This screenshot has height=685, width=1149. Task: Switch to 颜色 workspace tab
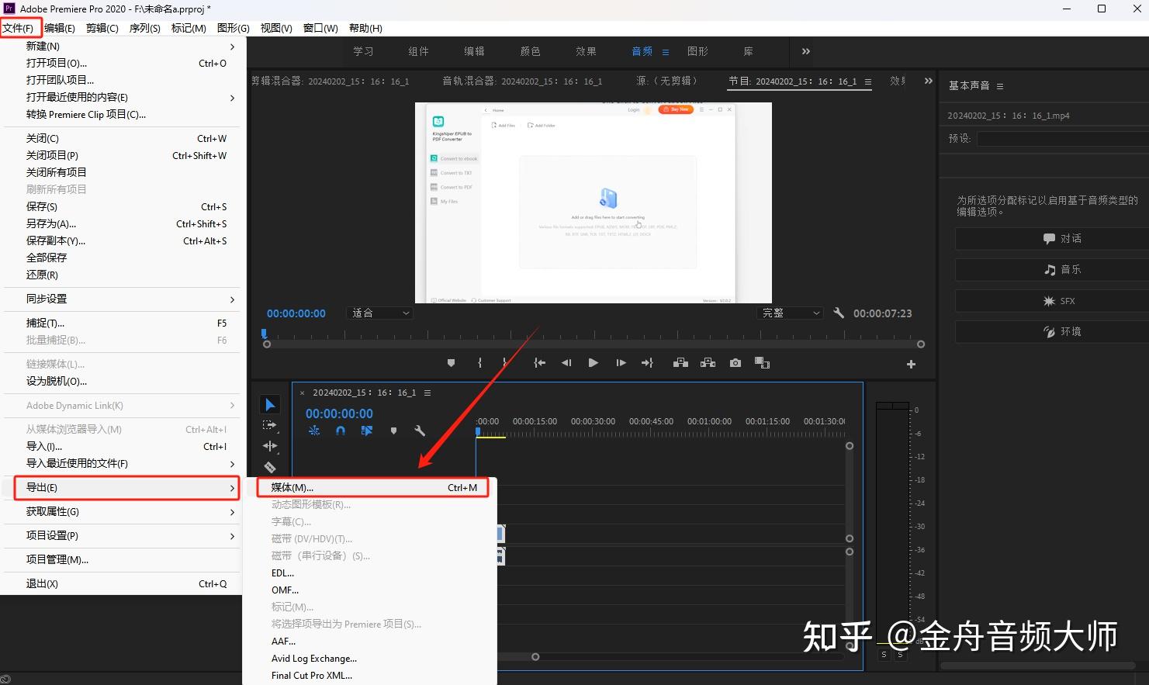pos(530,51)
